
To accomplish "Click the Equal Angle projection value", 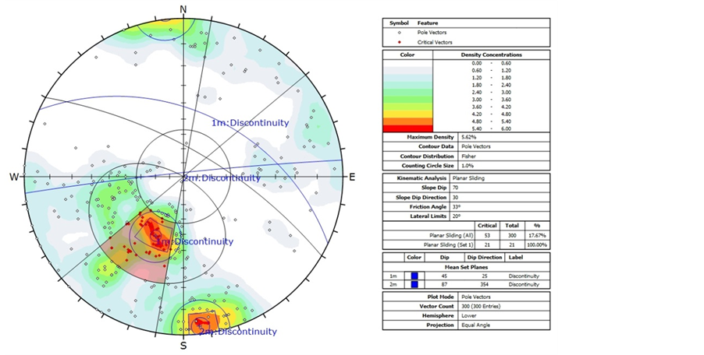I will [477, 324].
